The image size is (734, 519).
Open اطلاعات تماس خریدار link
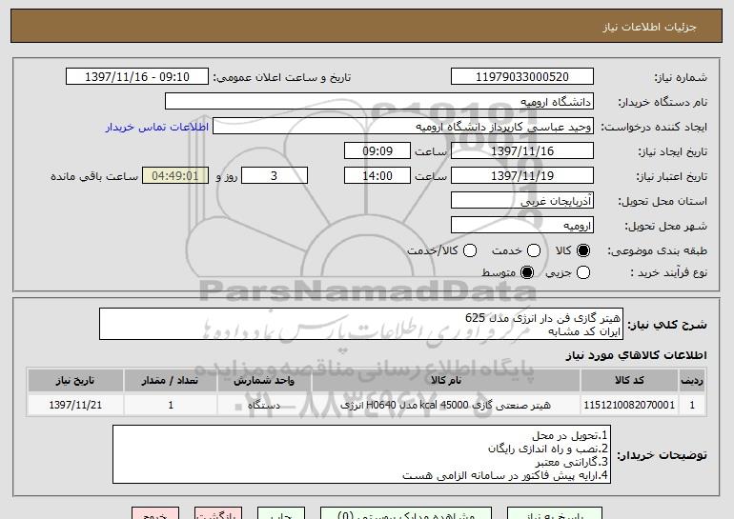pyautogui.click(x=157, y=127)
